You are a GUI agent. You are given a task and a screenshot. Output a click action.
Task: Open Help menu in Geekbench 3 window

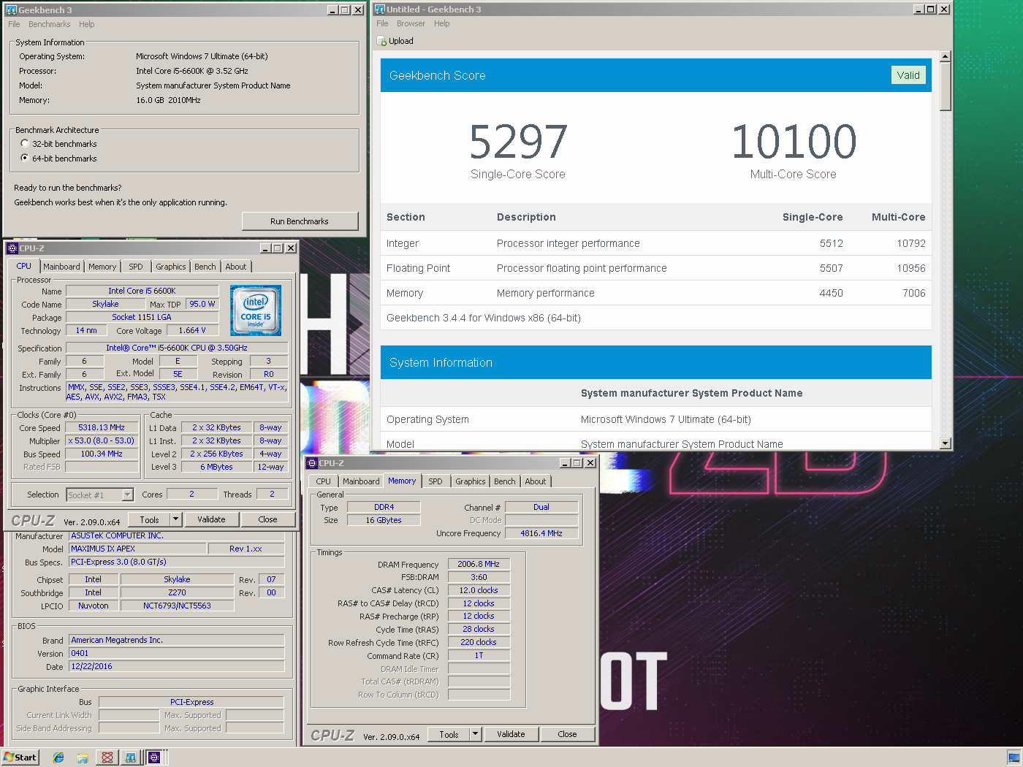point(87,24)
